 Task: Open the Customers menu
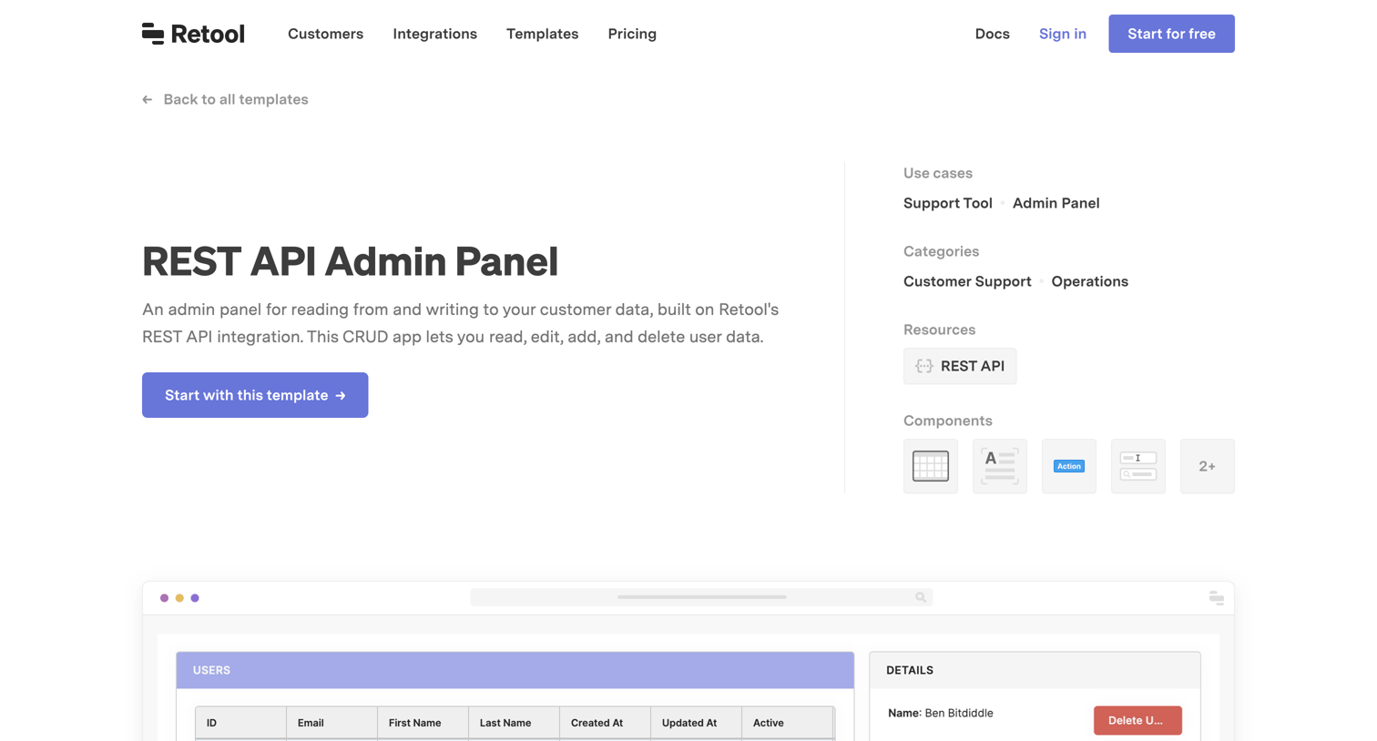point(325,34)
